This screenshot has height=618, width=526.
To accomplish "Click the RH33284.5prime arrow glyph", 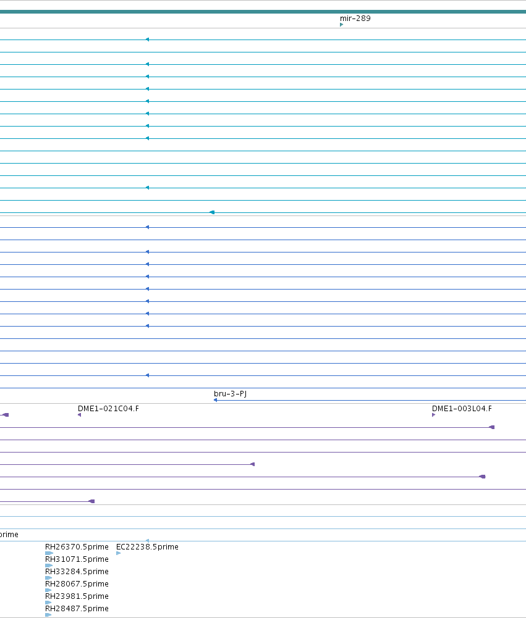I will (49, 578).
